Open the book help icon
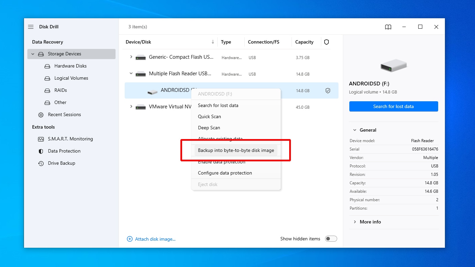Screen dimensions: 475x267 click(x=388, y=27)
